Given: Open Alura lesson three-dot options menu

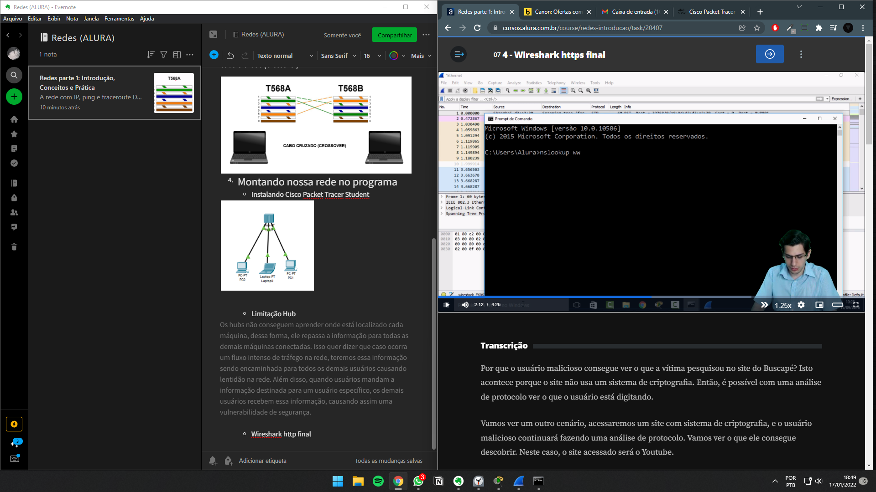Looking at the screenshot, I should 801,54.
